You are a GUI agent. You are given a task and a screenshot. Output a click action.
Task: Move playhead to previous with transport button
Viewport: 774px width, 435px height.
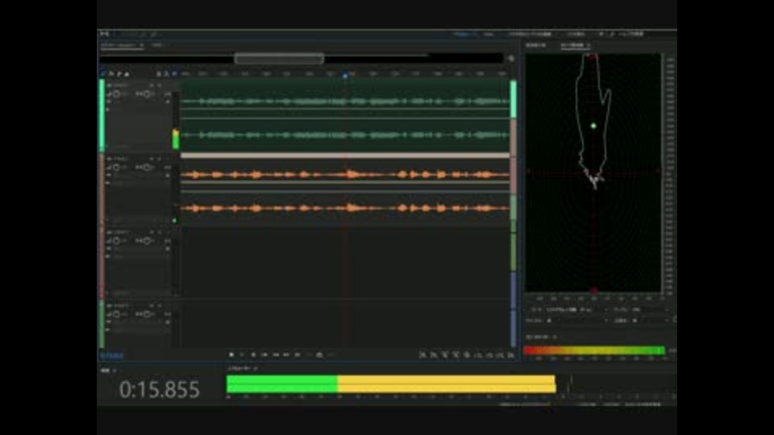[x=264, y=354]
